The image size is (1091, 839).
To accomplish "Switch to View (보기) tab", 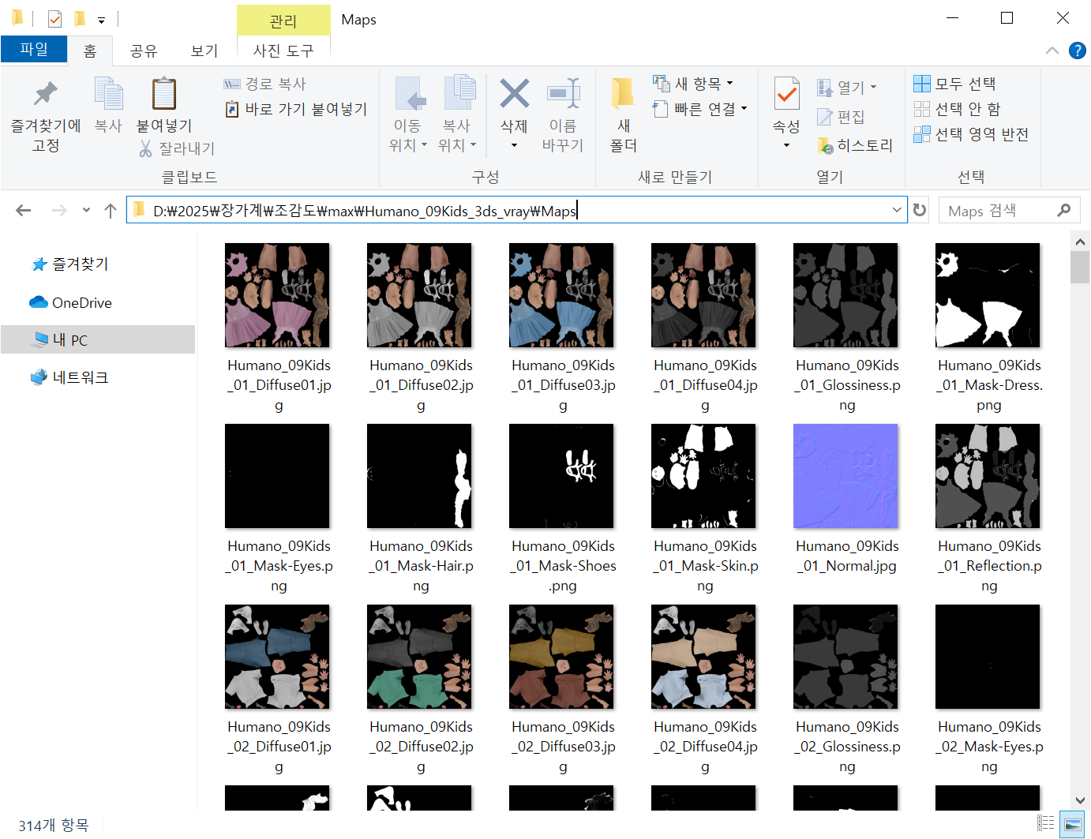I will (x=204, y=51).
